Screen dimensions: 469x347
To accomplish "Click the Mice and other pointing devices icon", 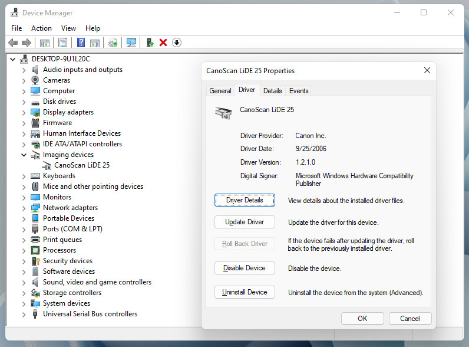I will tap(35, 186).
